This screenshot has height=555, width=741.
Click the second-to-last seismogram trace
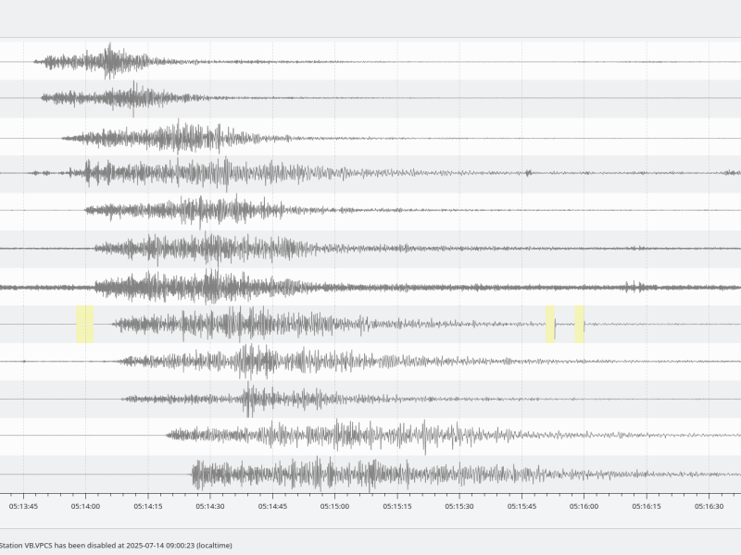click(x=370, y=435)
